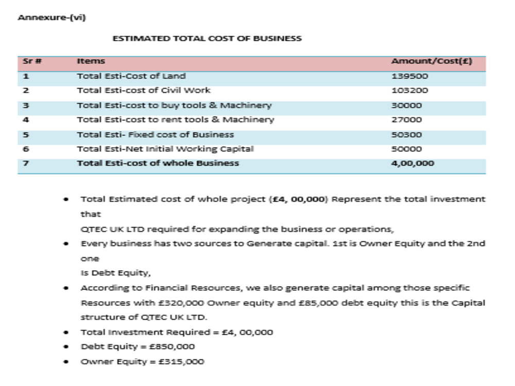This screenshot has height=386, width=515.
Task: Click bullet 'Owner Equity = £315,000'
Action: (142, 362)
